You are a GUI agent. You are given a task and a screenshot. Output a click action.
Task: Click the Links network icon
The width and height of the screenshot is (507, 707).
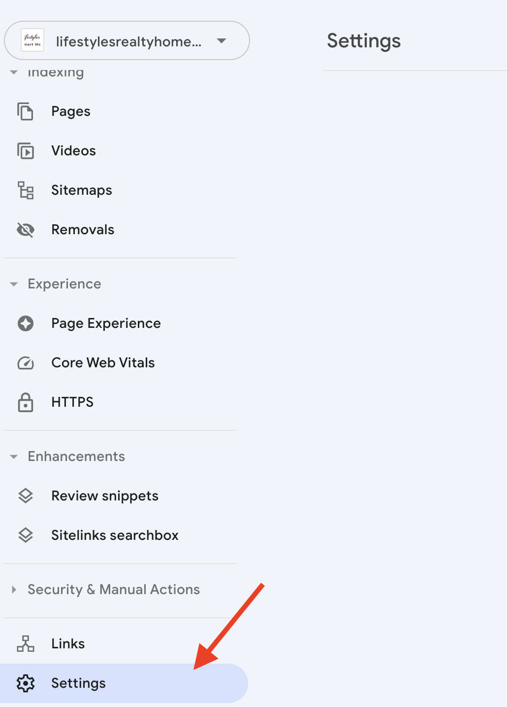[26, 643]
